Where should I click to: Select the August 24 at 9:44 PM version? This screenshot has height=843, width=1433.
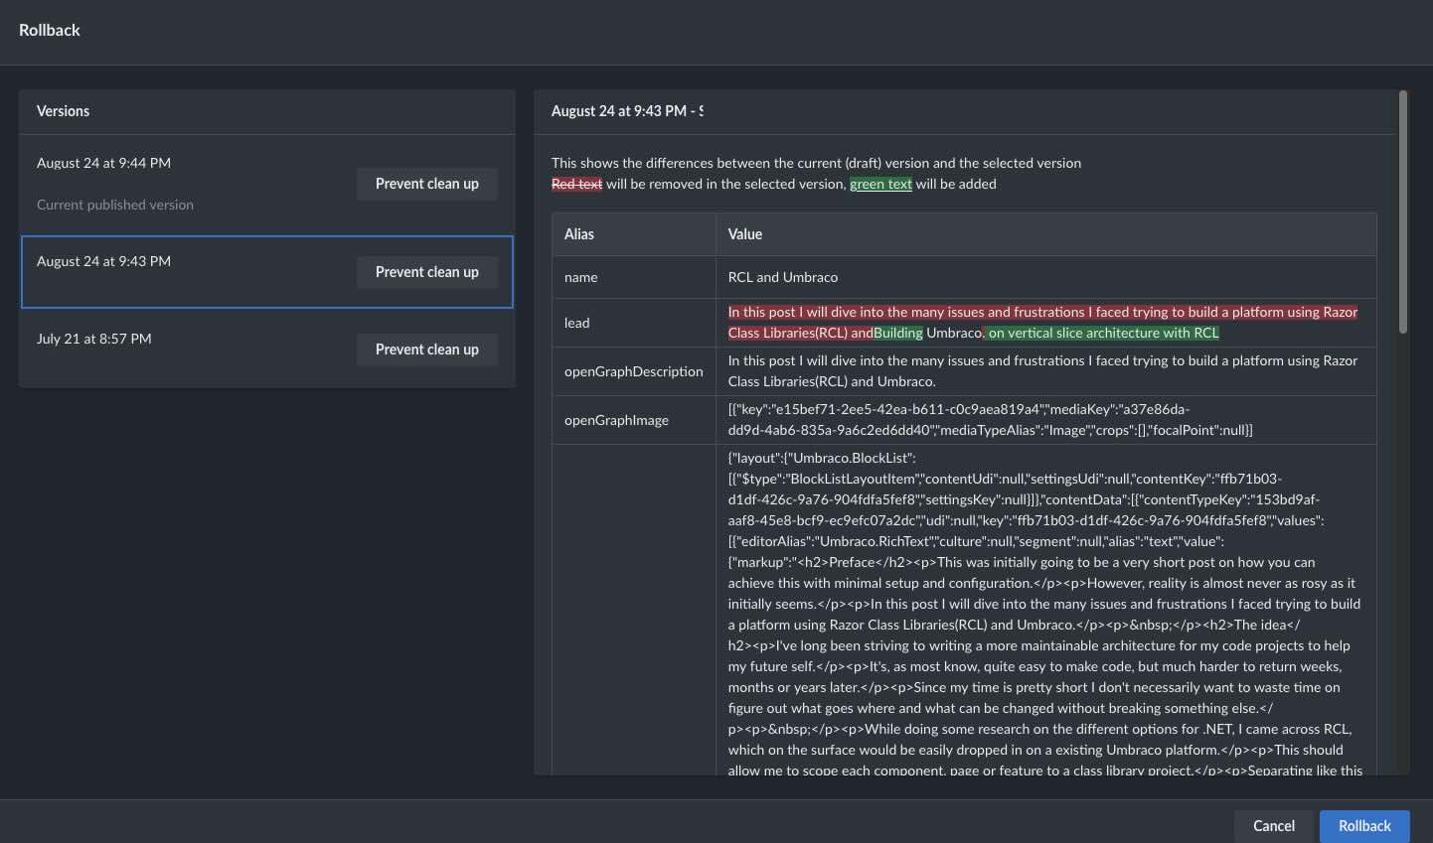point(103,163)
